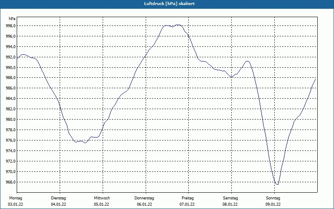Click the date 04.01.22
The width and height of the screenshot is (334, 209).
point(58,204)
